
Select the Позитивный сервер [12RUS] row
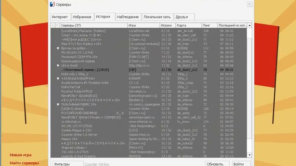(x=148, y=70)
